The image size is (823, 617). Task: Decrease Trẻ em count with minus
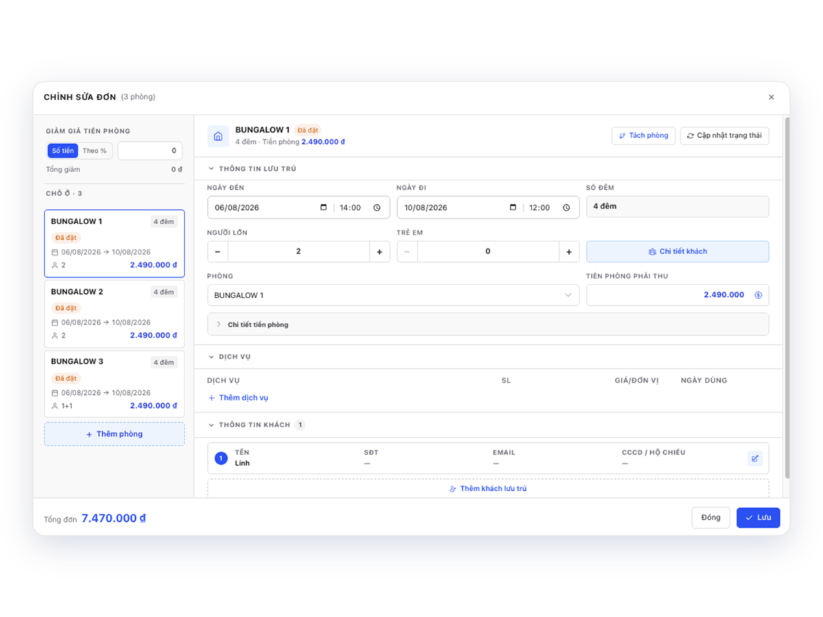[407, 252]
